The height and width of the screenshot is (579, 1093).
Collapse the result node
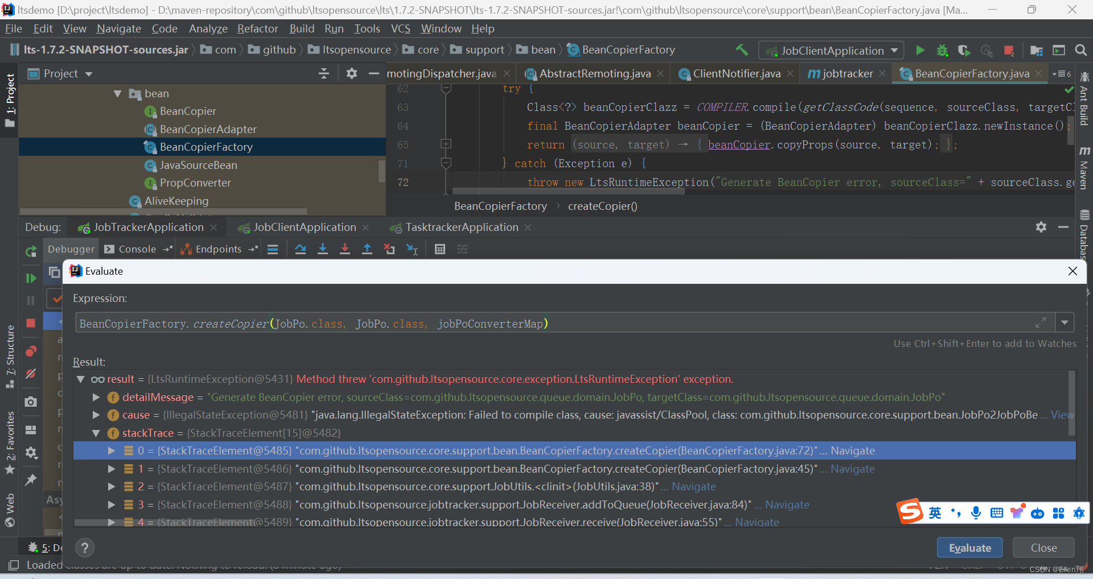coord(81,379)
